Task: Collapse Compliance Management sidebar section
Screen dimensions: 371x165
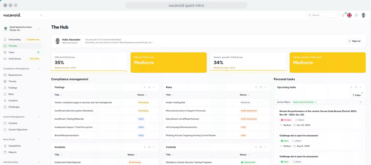Action: [39, 69]
